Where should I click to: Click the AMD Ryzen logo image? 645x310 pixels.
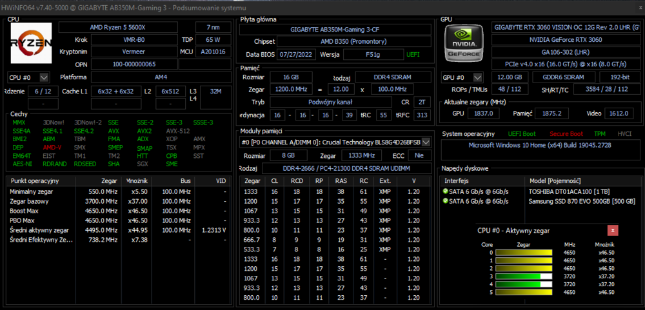31,43
